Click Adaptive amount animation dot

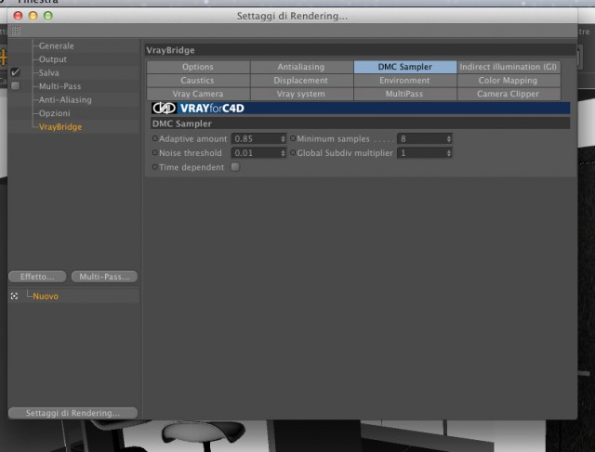click(155, 138)
